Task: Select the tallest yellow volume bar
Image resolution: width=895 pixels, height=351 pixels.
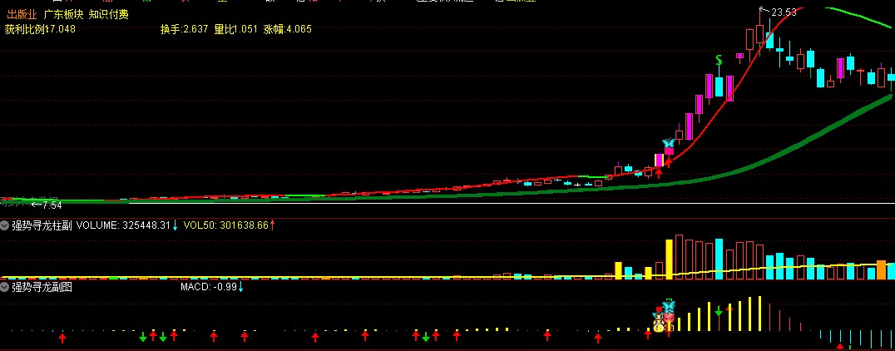Action: point(669,260)
